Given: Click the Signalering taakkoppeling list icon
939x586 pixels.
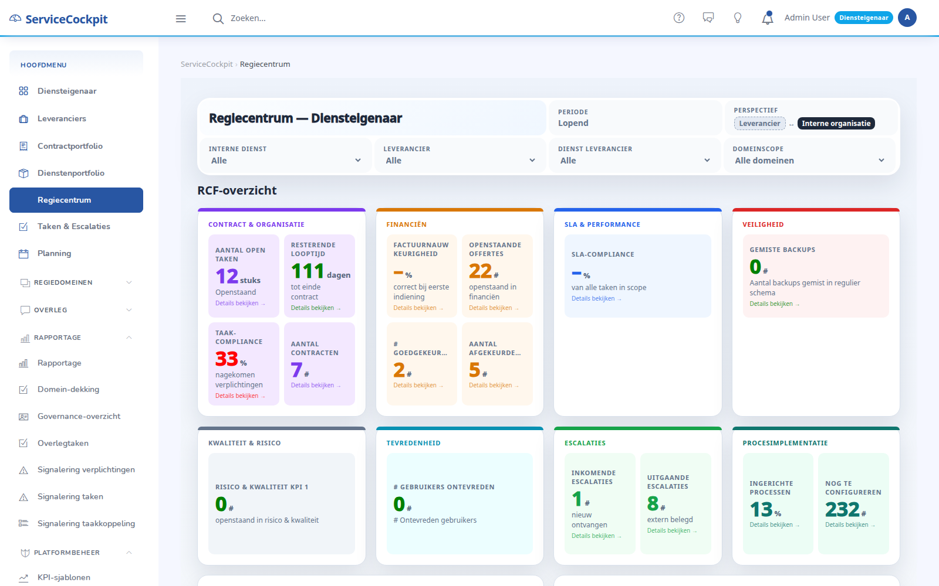Looking at the screenshot, I should (23, 523).
